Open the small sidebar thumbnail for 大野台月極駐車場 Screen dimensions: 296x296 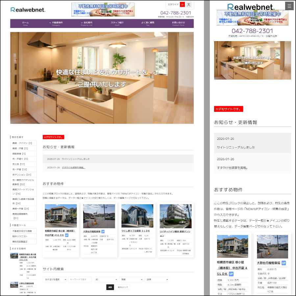[14, 285]
